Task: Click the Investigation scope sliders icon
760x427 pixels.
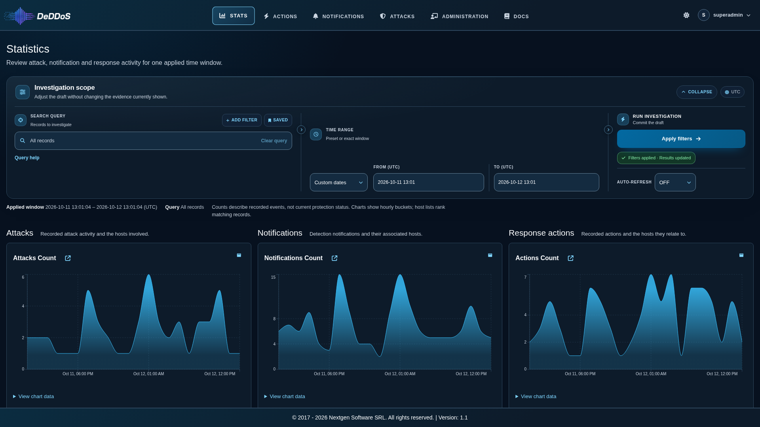Action: [23, 92]
